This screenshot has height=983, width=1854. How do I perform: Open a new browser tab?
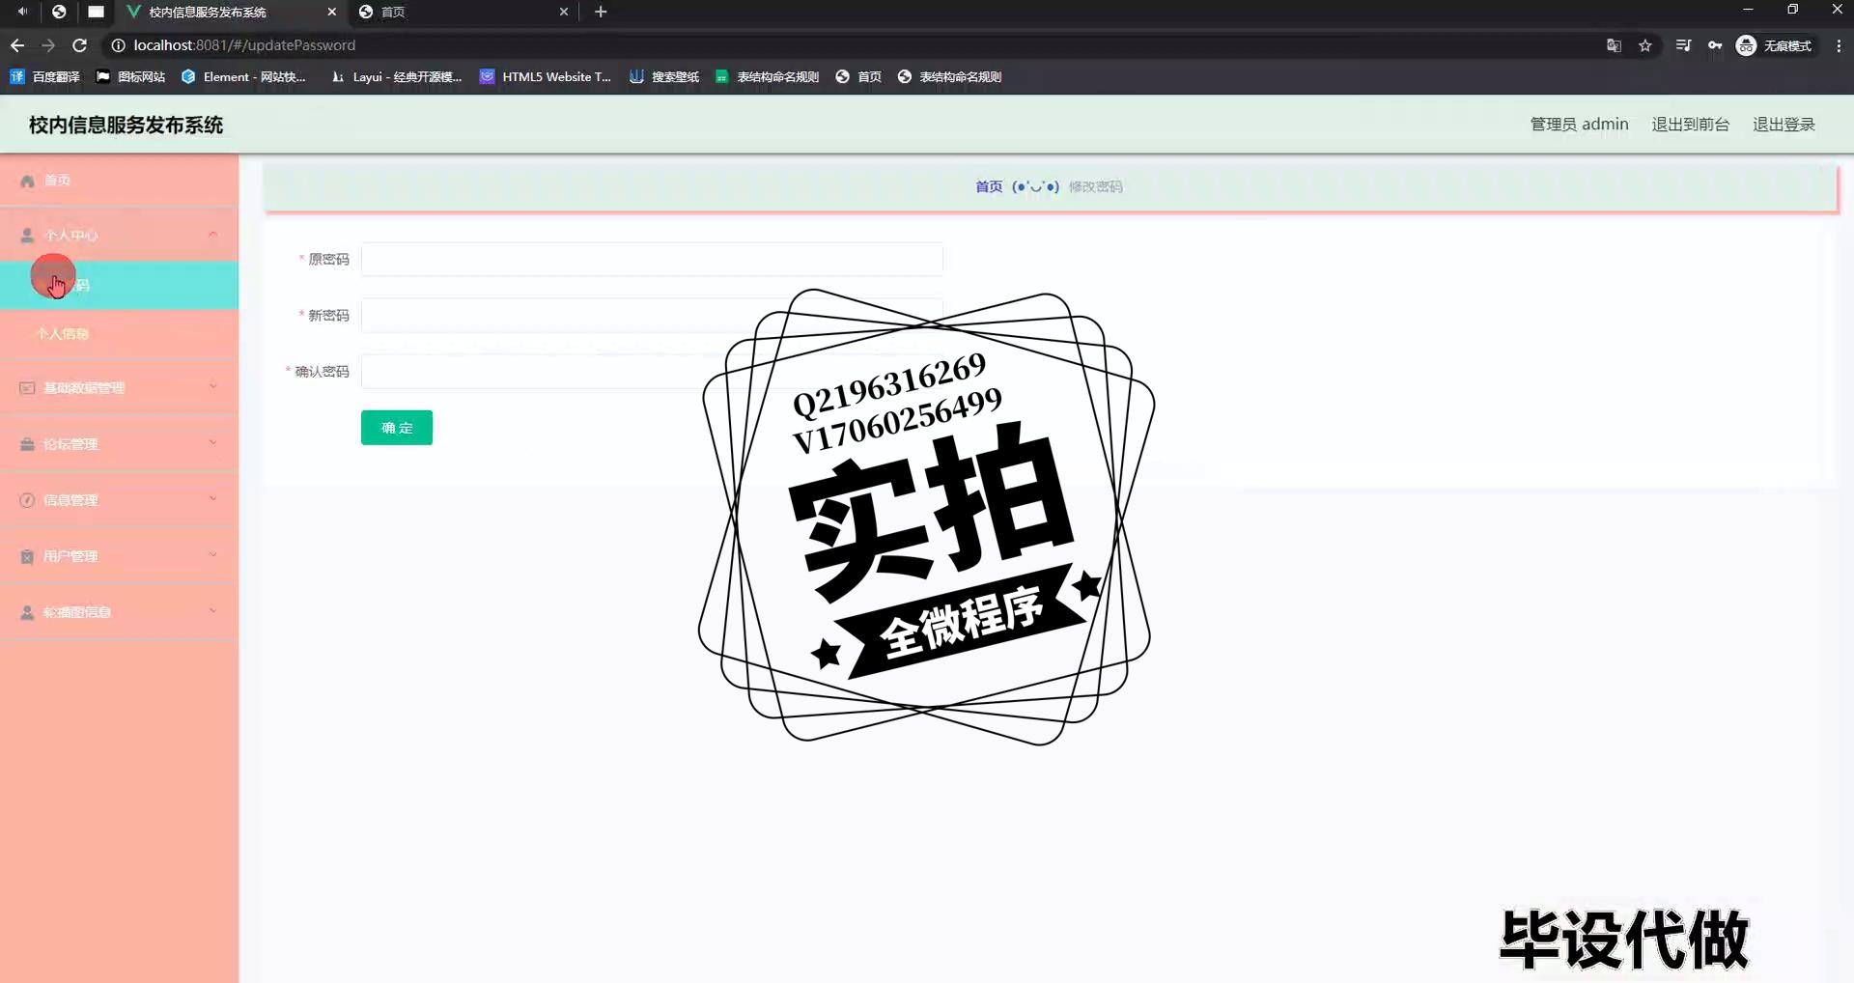coord(601,12)
